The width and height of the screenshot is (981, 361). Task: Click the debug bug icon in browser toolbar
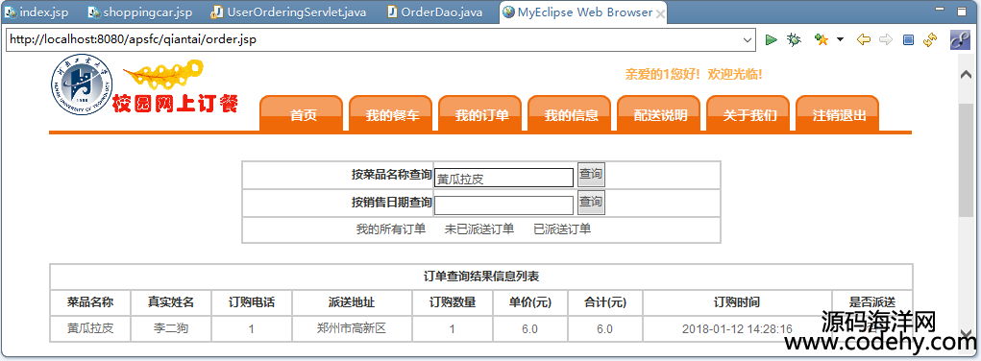pos(794,39)
